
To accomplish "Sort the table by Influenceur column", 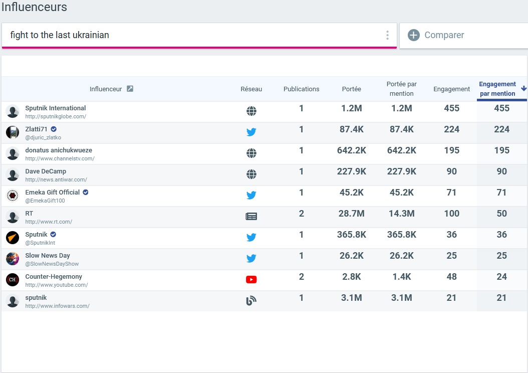I will tap(105, 89).
